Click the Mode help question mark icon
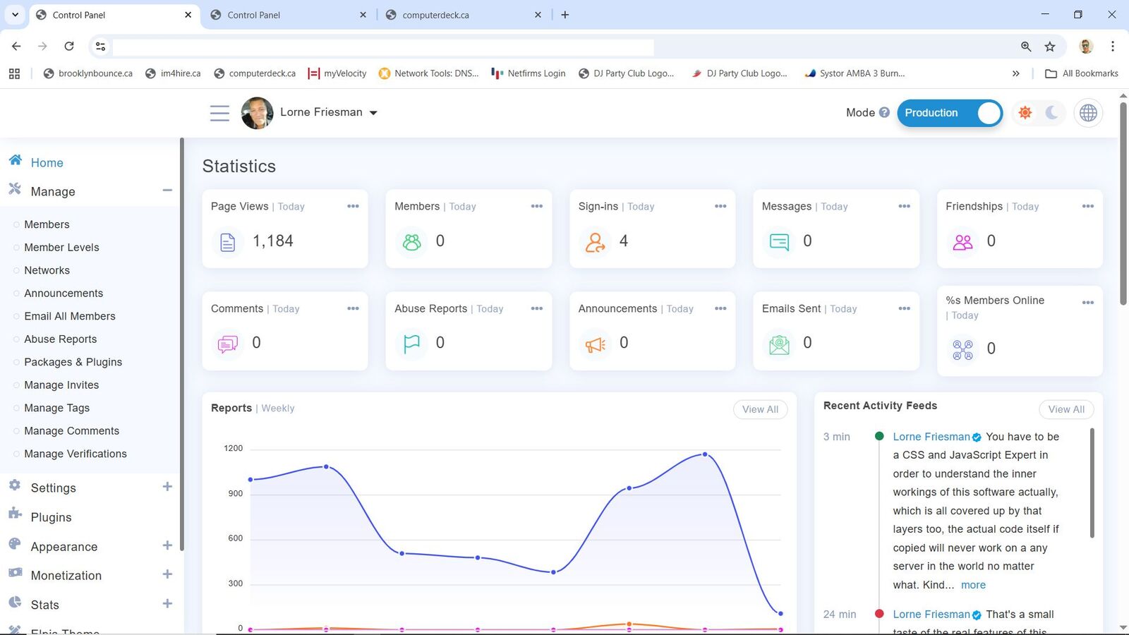Screen dimensions: 1129x635 point(884,112)
